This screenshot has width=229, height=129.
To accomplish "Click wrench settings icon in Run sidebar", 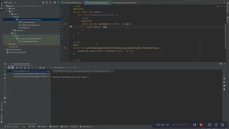I will 5,78.
